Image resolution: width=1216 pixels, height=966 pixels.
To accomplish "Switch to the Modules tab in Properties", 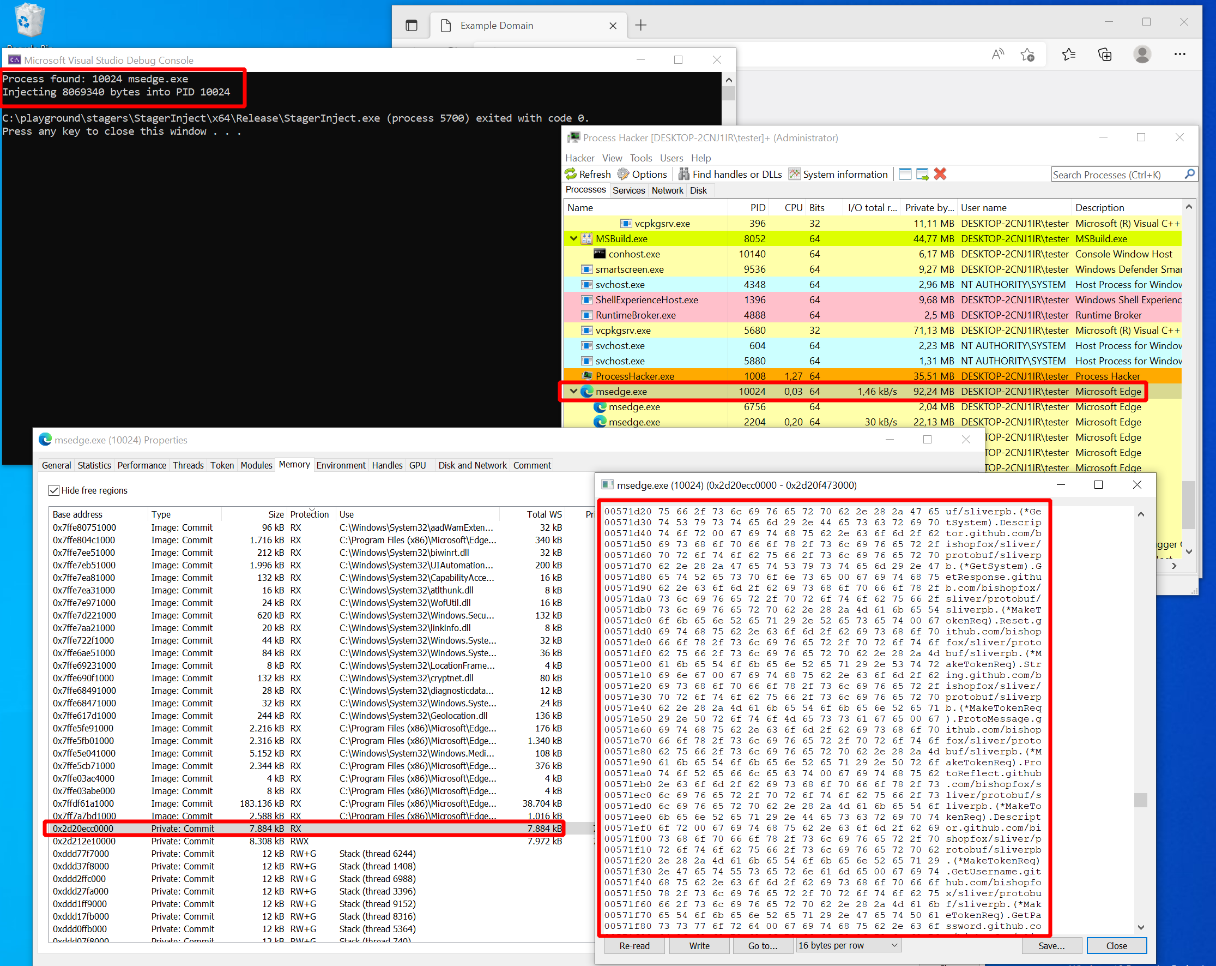I will point(256,465).
